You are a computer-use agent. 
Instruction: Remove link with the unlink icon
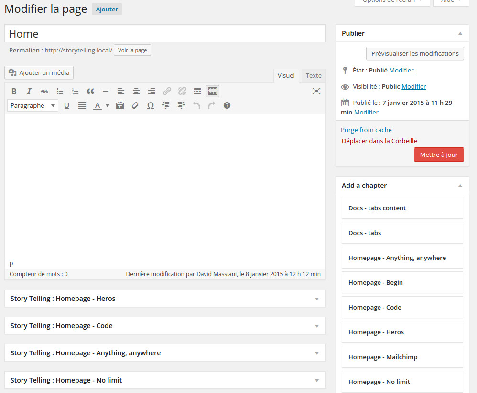click(182, 91)
